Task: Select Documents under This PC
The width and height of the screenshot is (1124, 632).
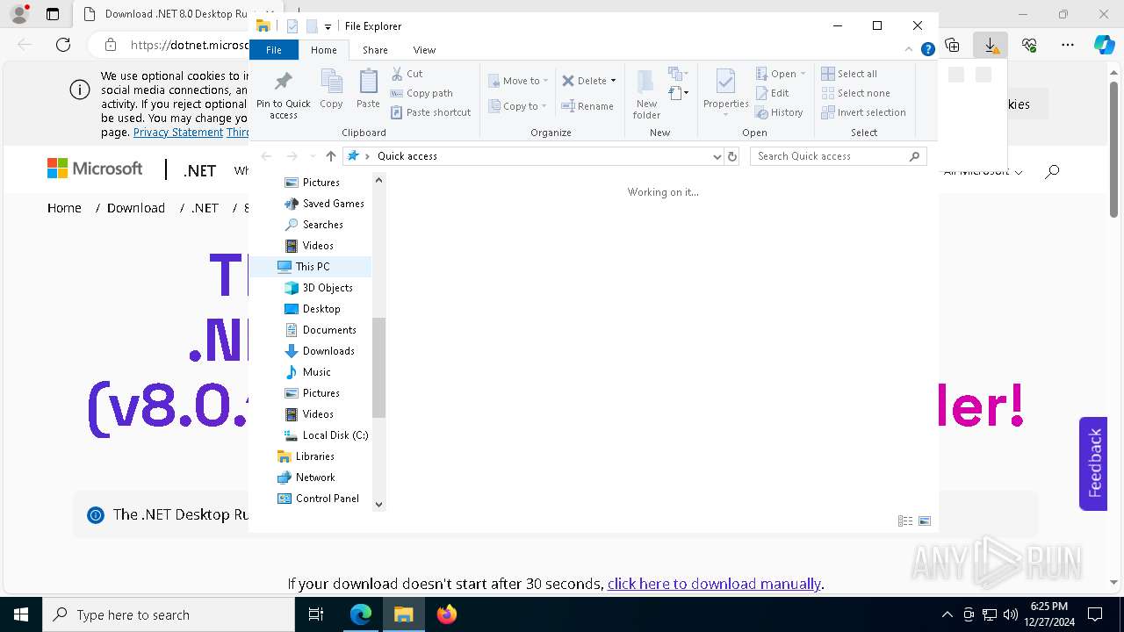Action: (x=320, y=330)
